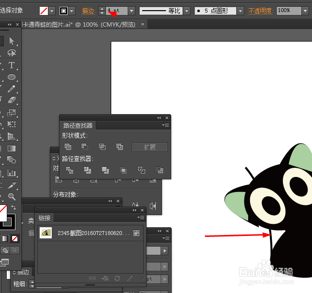Click Update Link icon
The image size is (312, 293).
(117, 278)
